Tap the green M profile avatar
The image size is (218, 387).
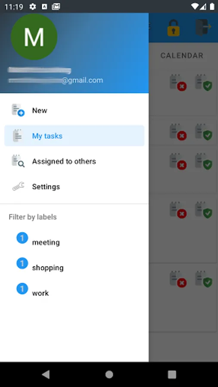(34, 37)
